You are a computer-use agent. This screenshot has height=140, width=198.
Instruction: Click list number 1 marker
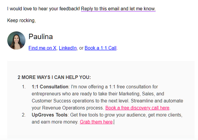(23, 87)
